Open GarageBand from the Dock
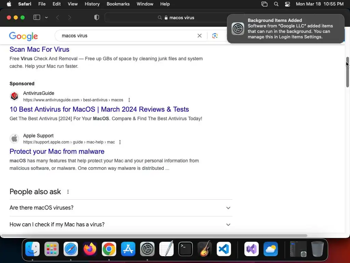 pyautogui.click(x=205, y=249)
